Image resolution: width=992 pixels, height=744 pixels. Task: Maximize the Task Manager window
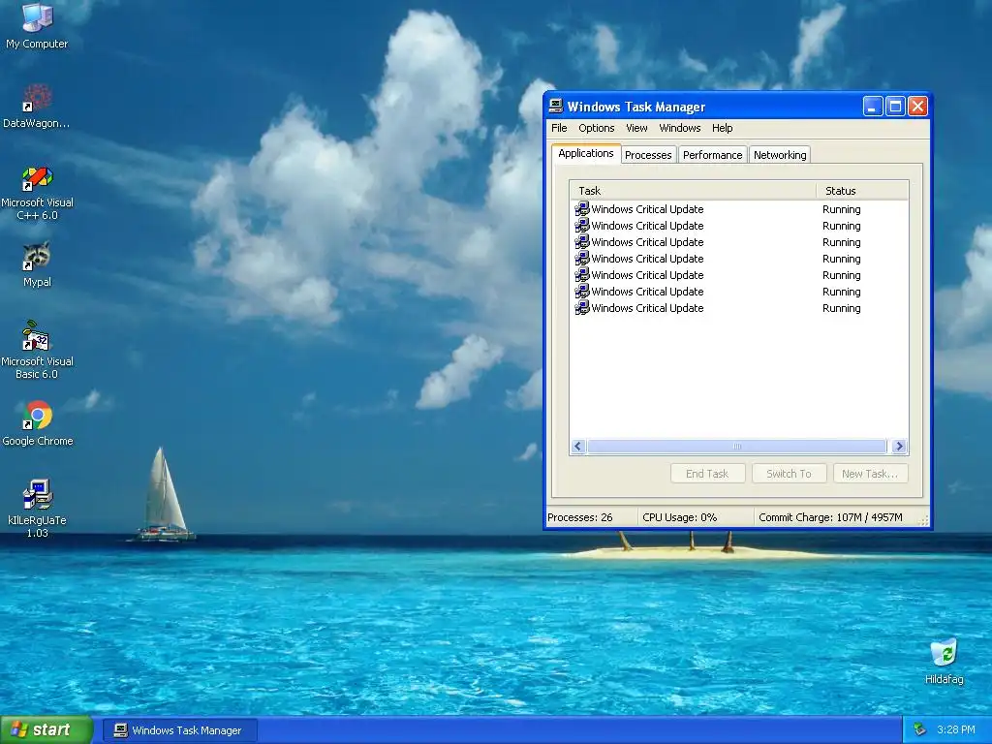pos(895,107)
